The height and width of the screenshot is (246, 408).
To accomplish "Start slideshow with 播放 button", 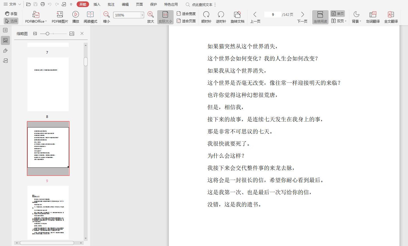I will 75,17.
